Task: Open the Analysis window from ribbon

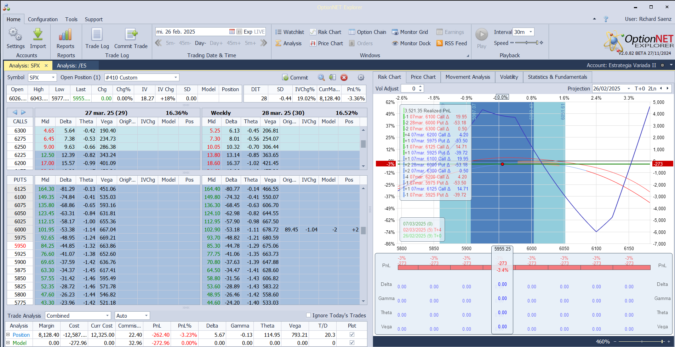Action: click(x=288, y=43)
